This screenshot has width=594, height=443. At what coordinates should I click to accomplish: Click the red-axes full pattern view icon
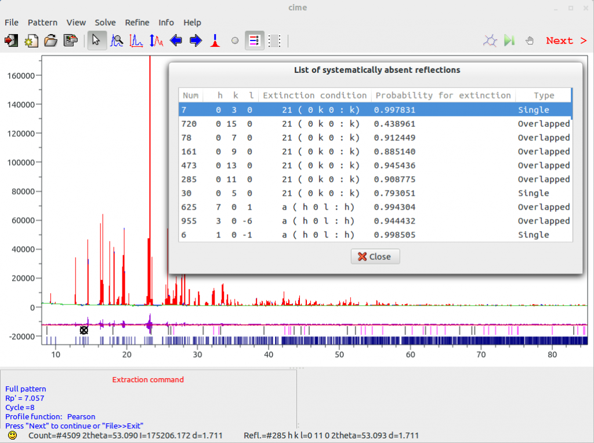[136, 41]
